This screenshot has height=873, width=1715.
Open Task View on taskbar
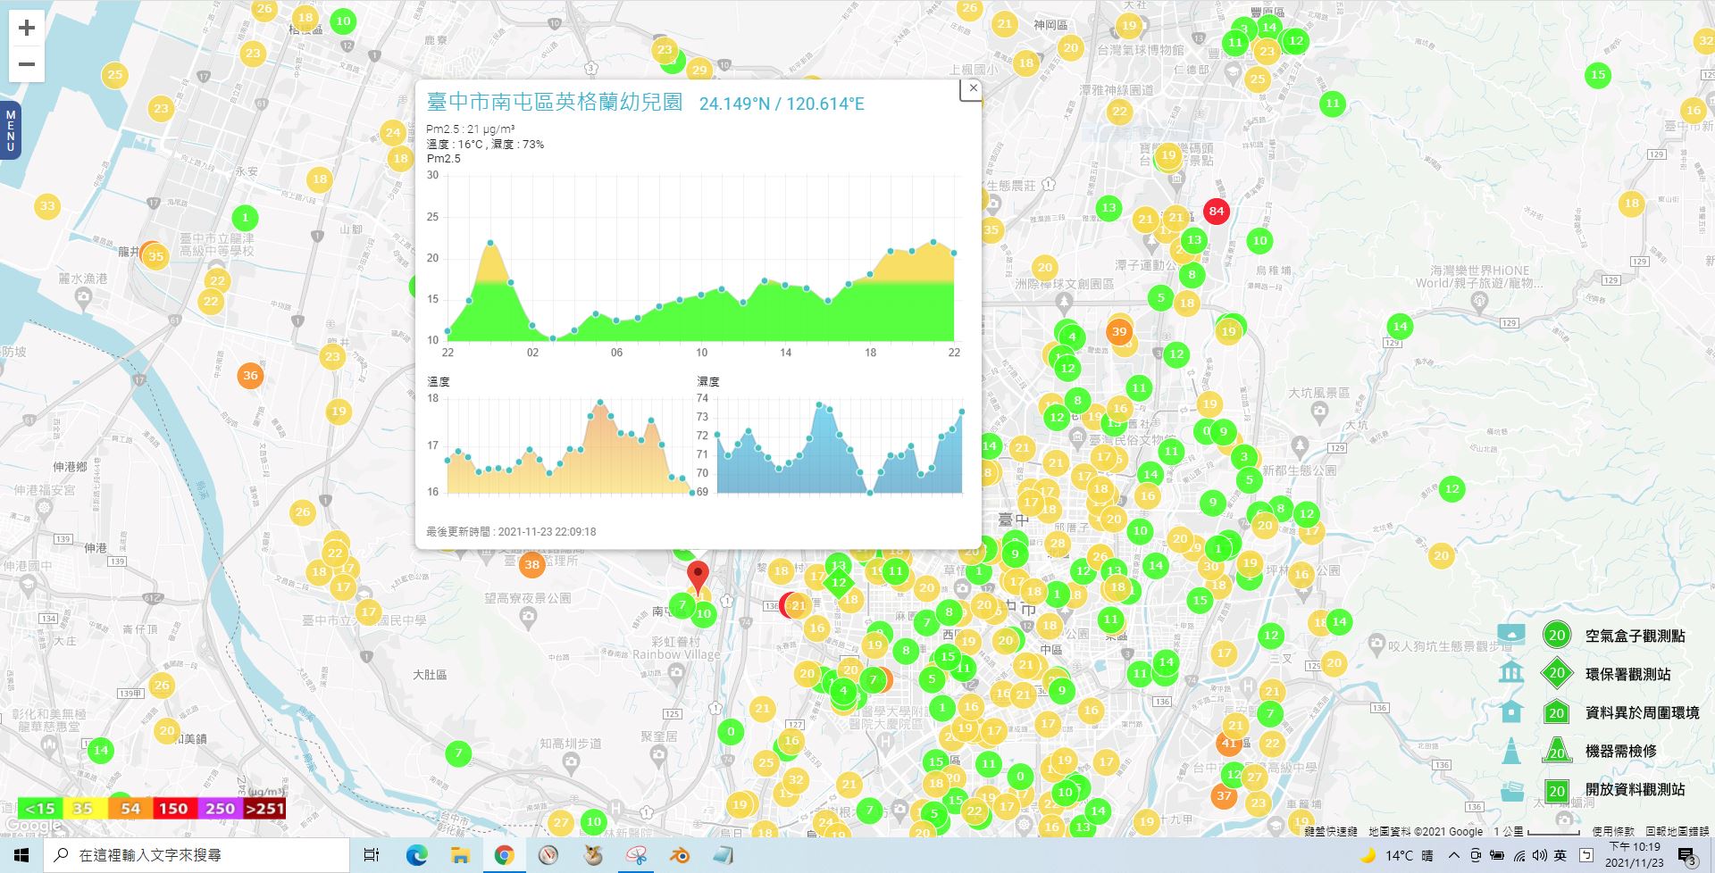point(372,855)
